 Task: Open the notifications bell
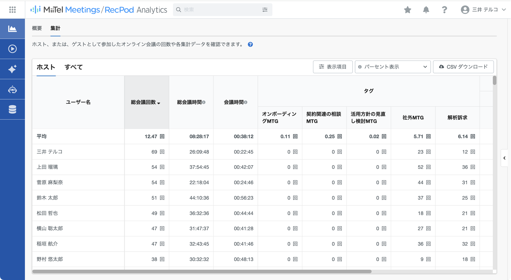pos(426,10)
